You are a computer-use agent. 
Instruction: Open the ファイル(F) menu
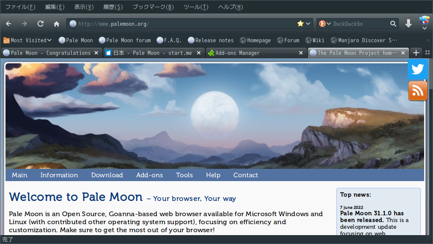(x=20, y=7)
